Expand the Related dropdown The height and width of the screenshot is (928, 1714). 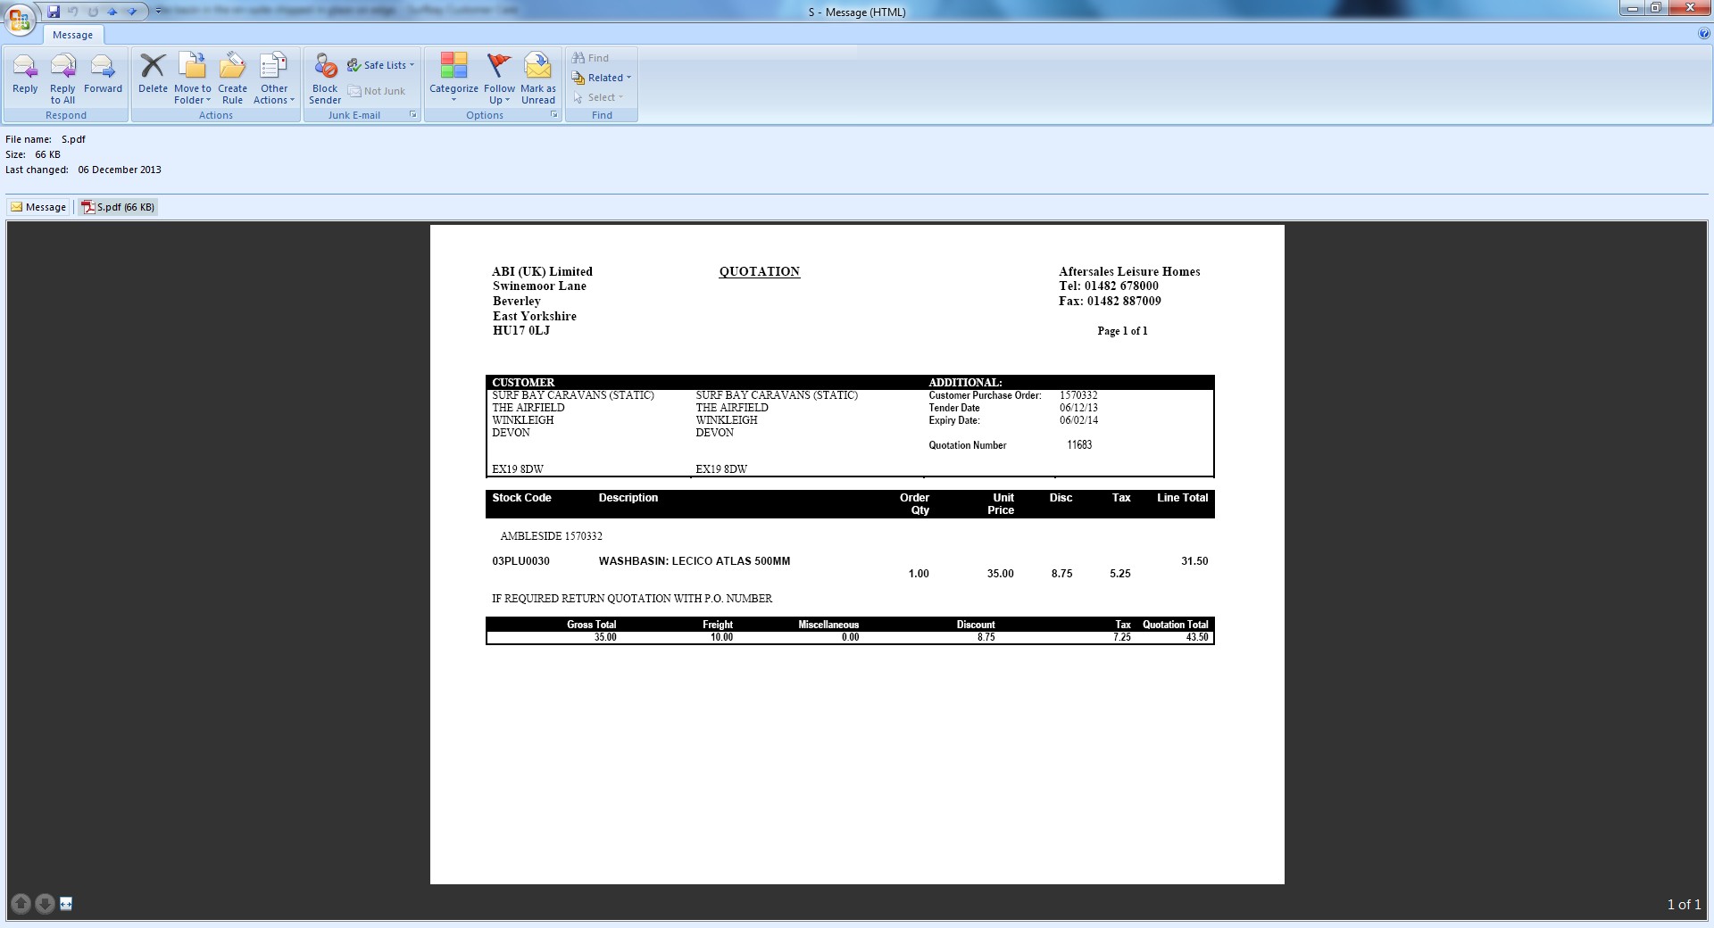coord(601,78)
